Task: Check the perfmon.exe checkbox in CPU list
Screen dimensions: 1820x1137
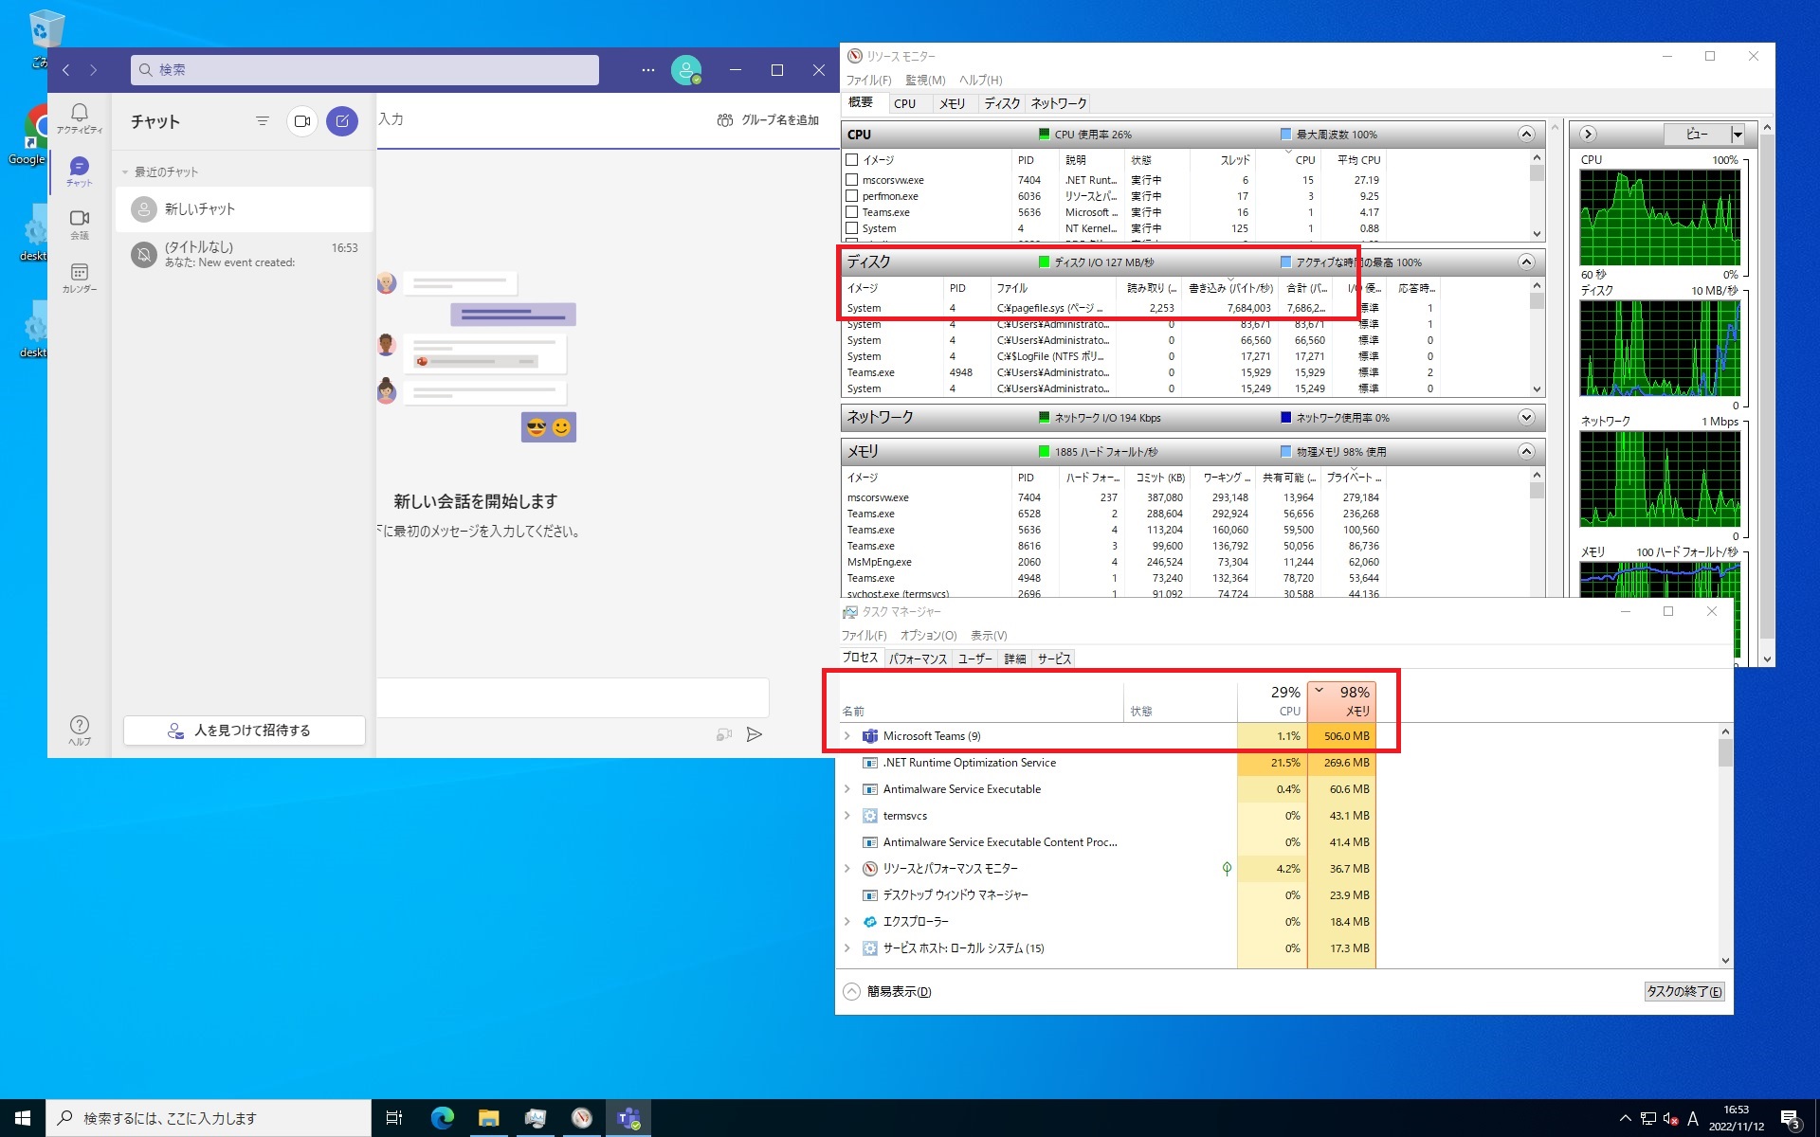Action: pyautogui.click(x=852, y=196)
